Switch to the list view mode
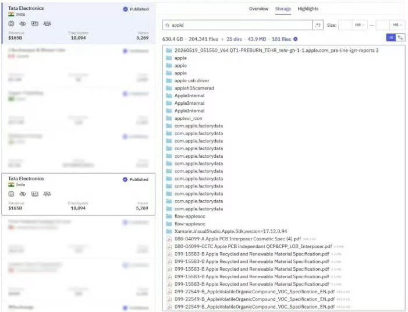Viewport: 408px width, 312px height. pos(391,38)
